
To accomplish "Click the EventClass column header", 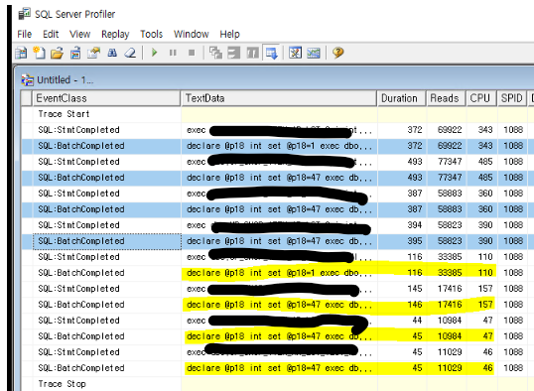I will 106,98.
